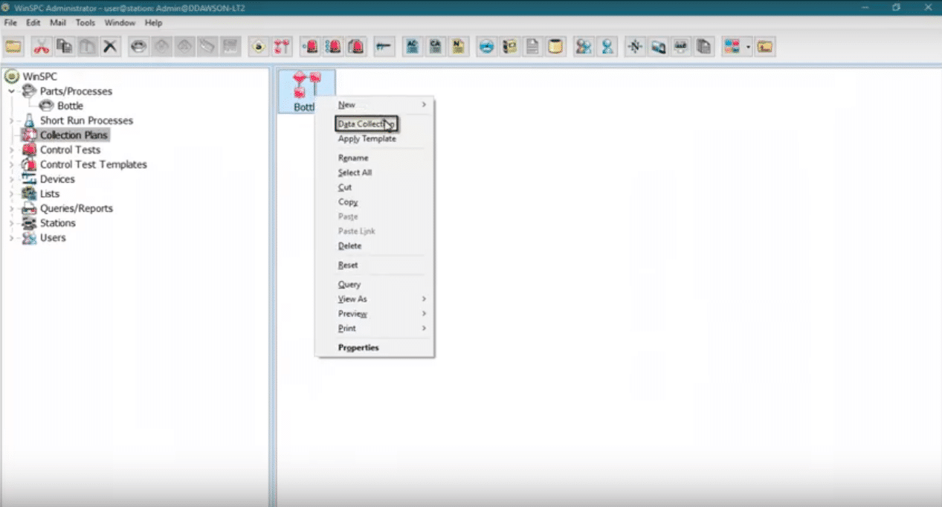Select Apply Template in the context menu
Image resolution: width=942 pixels, height=507 pixels.
pos(367,139)
